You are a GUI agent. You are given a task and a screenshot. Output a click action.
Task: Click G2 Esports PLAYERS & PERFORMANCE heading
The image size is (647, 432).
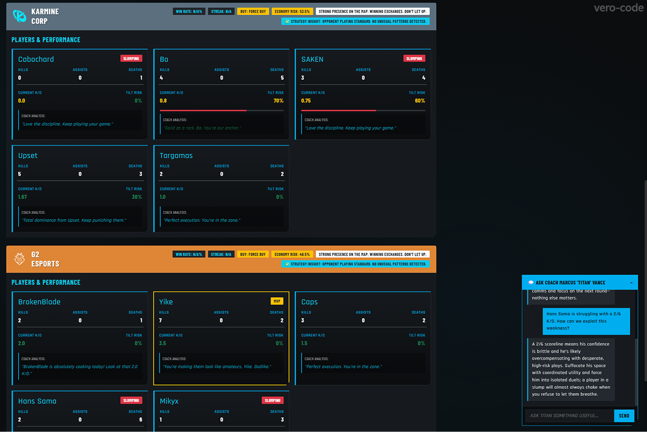pyautogui.click(x=46, y=283)
